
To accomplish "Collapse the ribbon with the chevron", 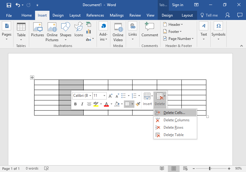I will pyautogui.click(x=241, y=46).
